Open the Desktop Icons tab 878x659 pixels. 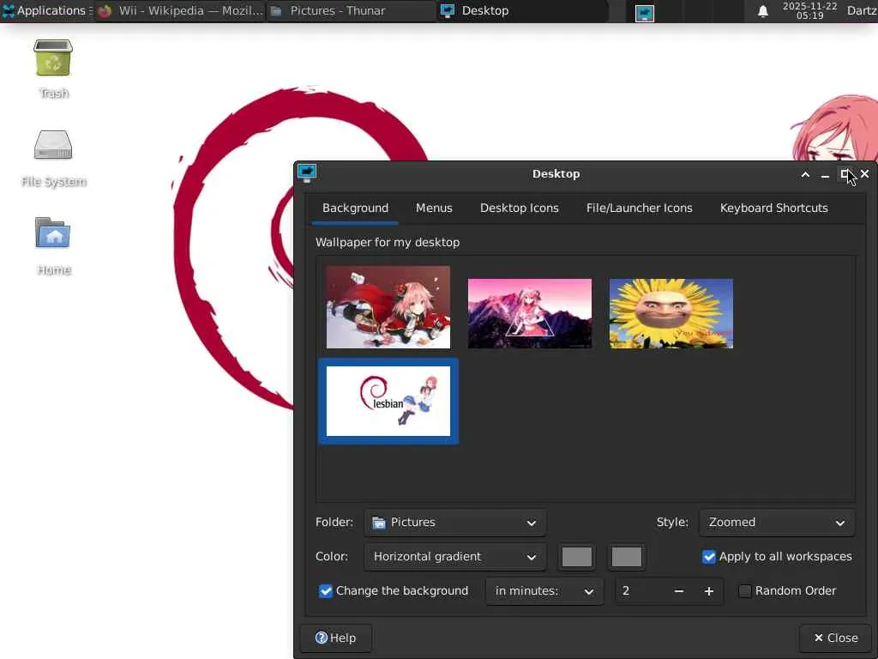click(x=519, y=208)
